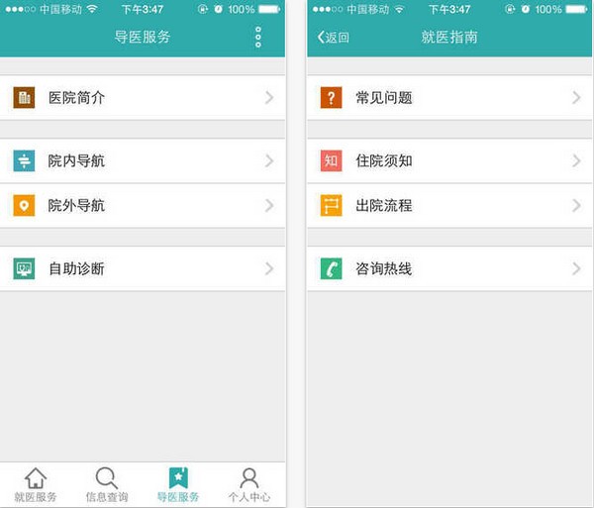
Task: Tap the 院内导航 signpost icon
Action: pyautogui.click(x=24, y=160)
